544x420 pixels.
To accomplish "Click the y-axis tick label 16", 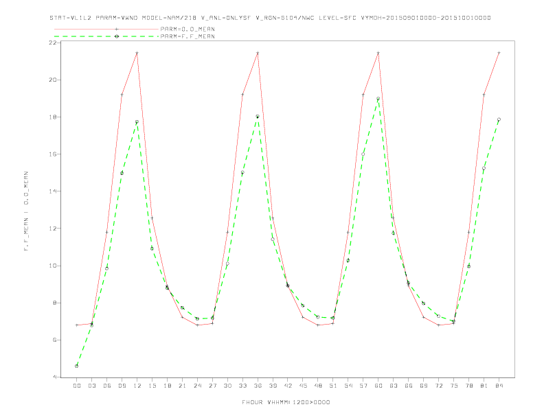I will pos(52,154).
